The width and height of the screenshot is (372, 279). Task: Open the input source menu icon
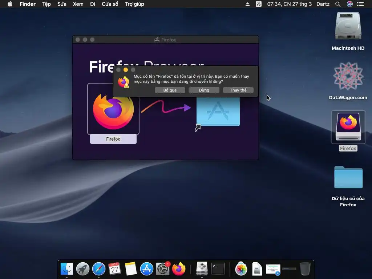click(x=259, y=4)
